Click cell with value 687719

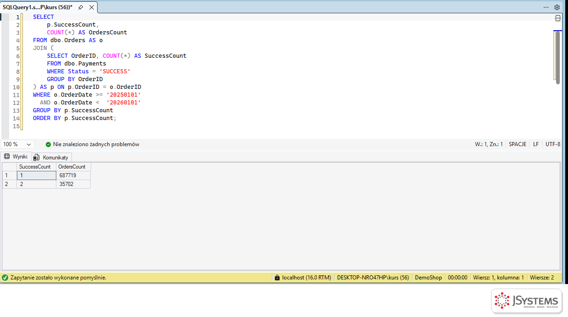pyautogui.click(x=73, y=175)
